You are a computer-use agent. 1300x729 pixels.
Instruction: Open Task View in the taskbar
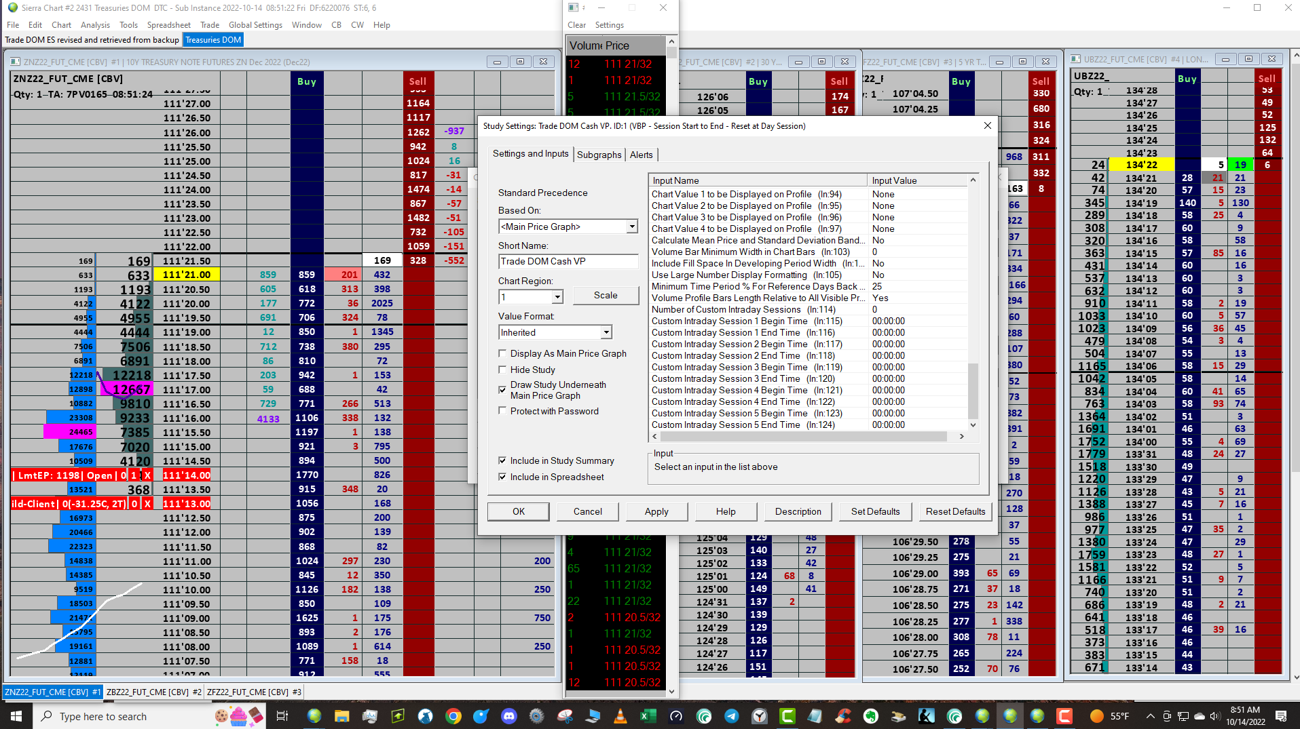point(282,716)
